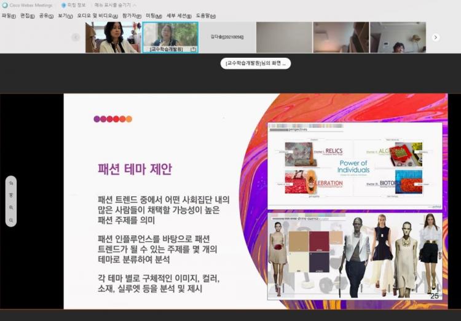The image size is (461, 321).
Task: Select the first participant video with woman in white
Action: [x=113, y=37]
